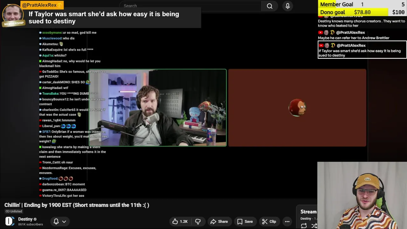Viewport: 407px width, 229px height.
Task: Click the PrattAlexRex membership avatar
Action: pyautogui.click(x=13, y=15)
